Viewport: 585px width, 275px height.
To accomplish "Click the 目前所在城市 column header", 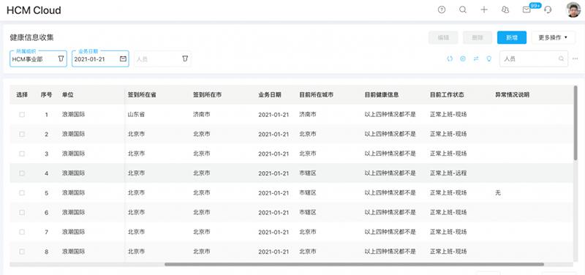I will click(317, 95).
